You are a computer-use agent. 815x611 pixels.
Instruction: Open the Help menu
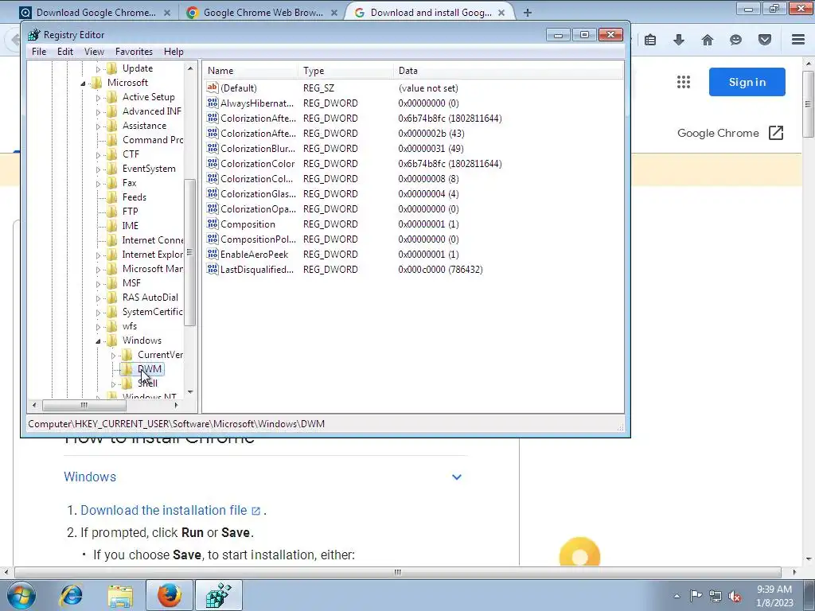pos(174,52)
